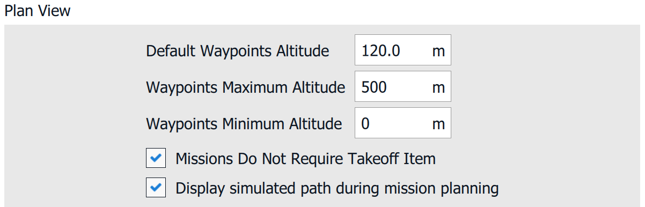The width and height of the screenshot is (645, 207).
Task: Click the Plan View section heading
Action: pos(38,10)
